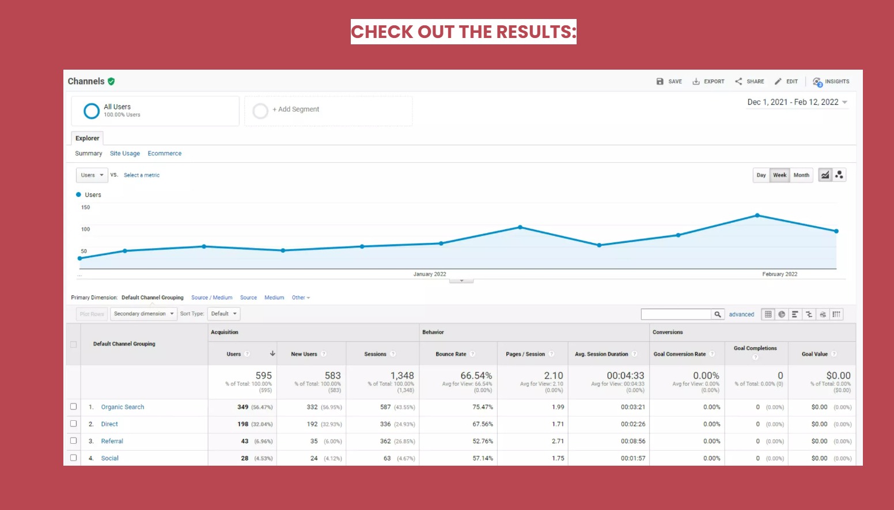This screenshot has width=894, height=510.
Task: Click the Export download icon
Action: point(696,82)
